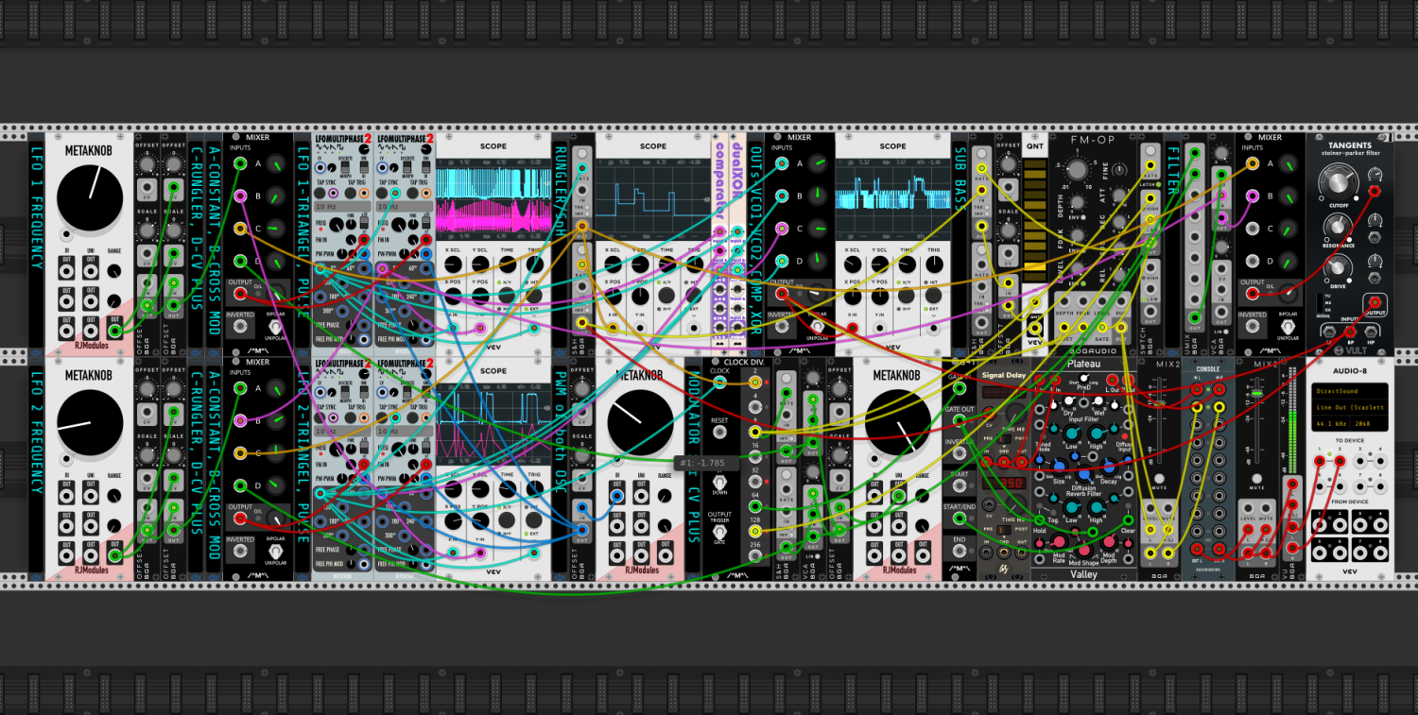Flip bipolar/unipolar switch on Mixer beside Tangents
This screenshot has height=715, width=1418.
tap(1288, 327)
